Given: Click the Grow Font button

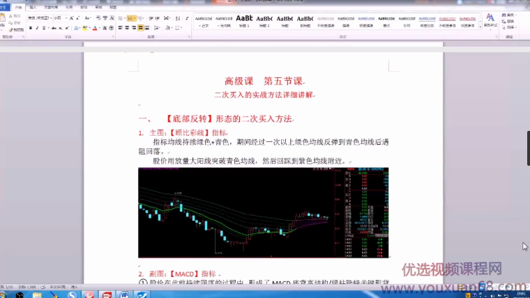Looking at the screenshot, I should (x=72, y=18).
